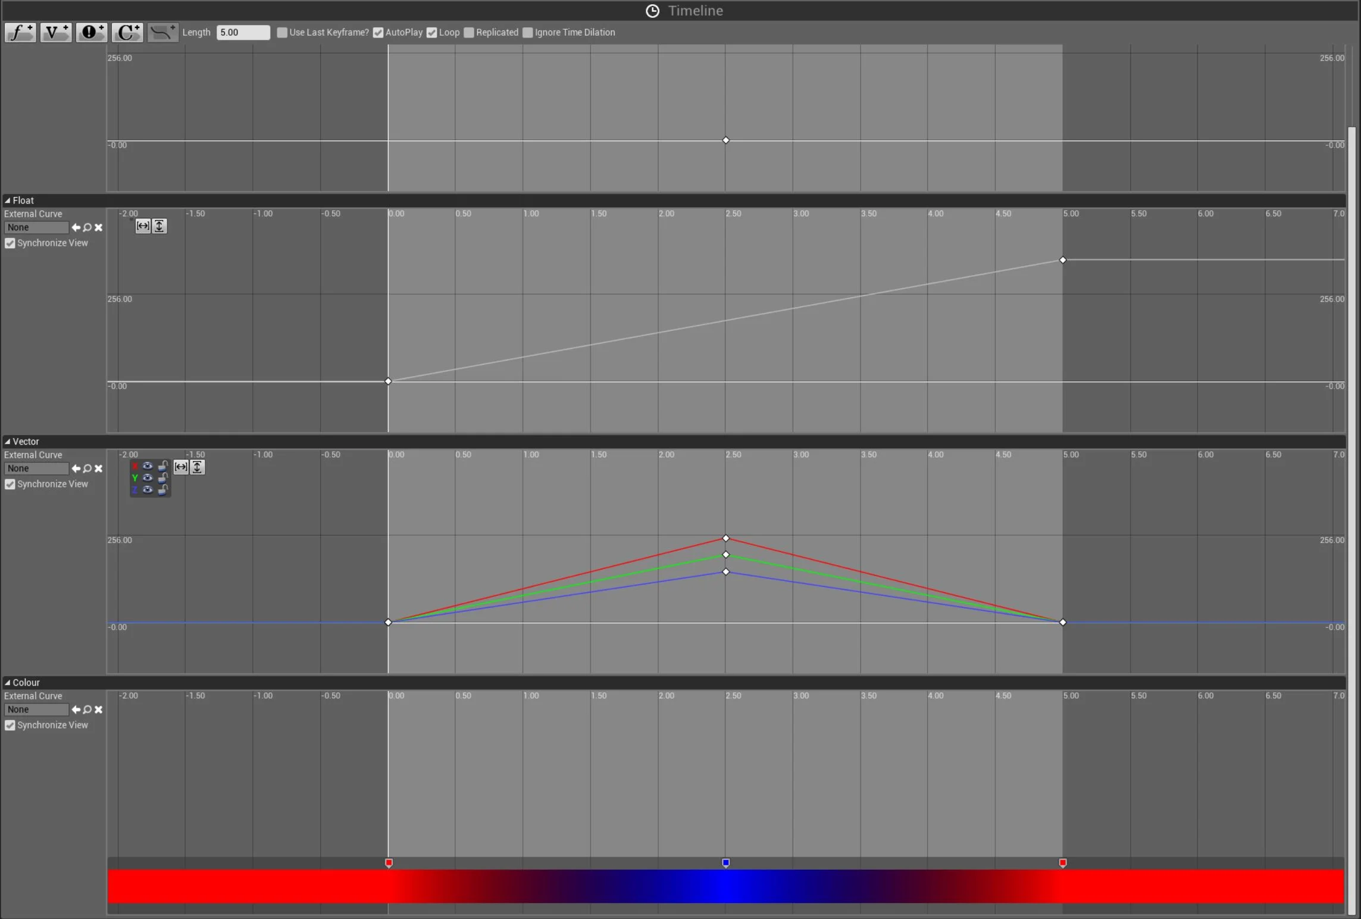Add a new Event track button
Screen dimensions: 1361x919
click(x=91, y=32)
